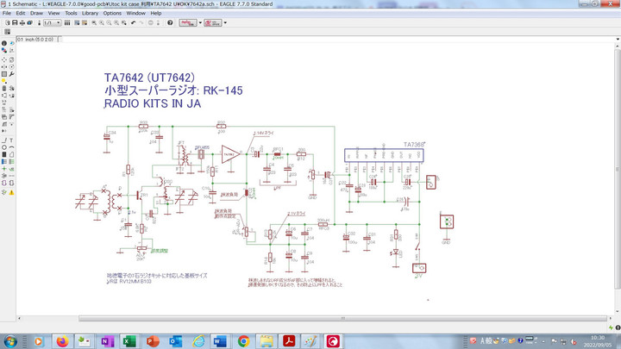Click the Print icon in toolbar
This screenshot has width=621, height=349.
(22, 22)
